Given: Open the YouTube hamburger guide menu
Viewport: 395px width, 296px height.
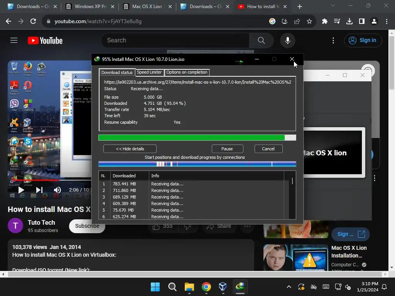Looking at the screenshot, I should 14,40.
